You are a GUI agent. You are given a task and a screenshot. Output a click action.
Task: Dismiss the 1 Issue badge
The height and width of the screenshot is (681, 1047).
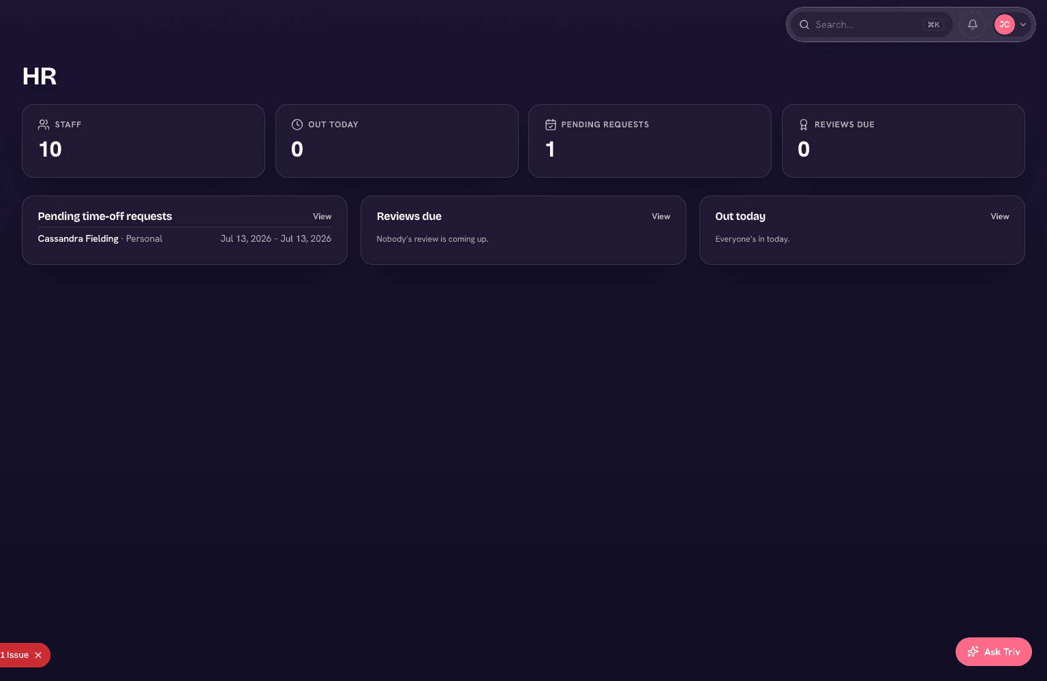coord(38,655)
